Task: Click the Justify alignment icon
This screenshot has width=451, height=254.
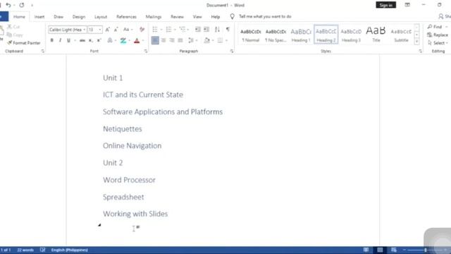Action: coord(180,41)
